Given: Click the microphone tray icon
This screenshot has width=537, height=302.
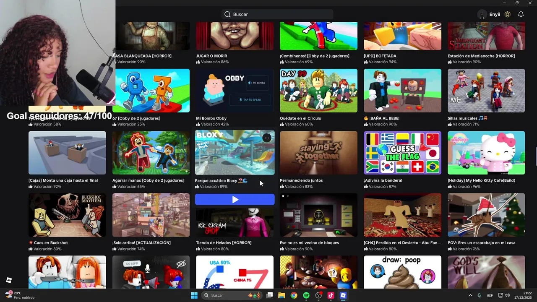Looking at the screenshot, I should (x=479, y=295).
